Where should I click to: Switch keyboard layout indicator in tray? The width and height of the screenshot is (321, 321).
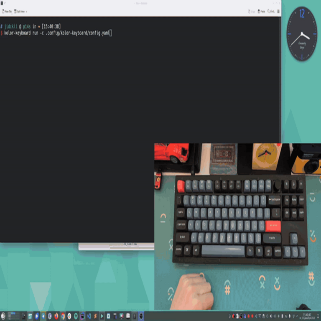286,316
